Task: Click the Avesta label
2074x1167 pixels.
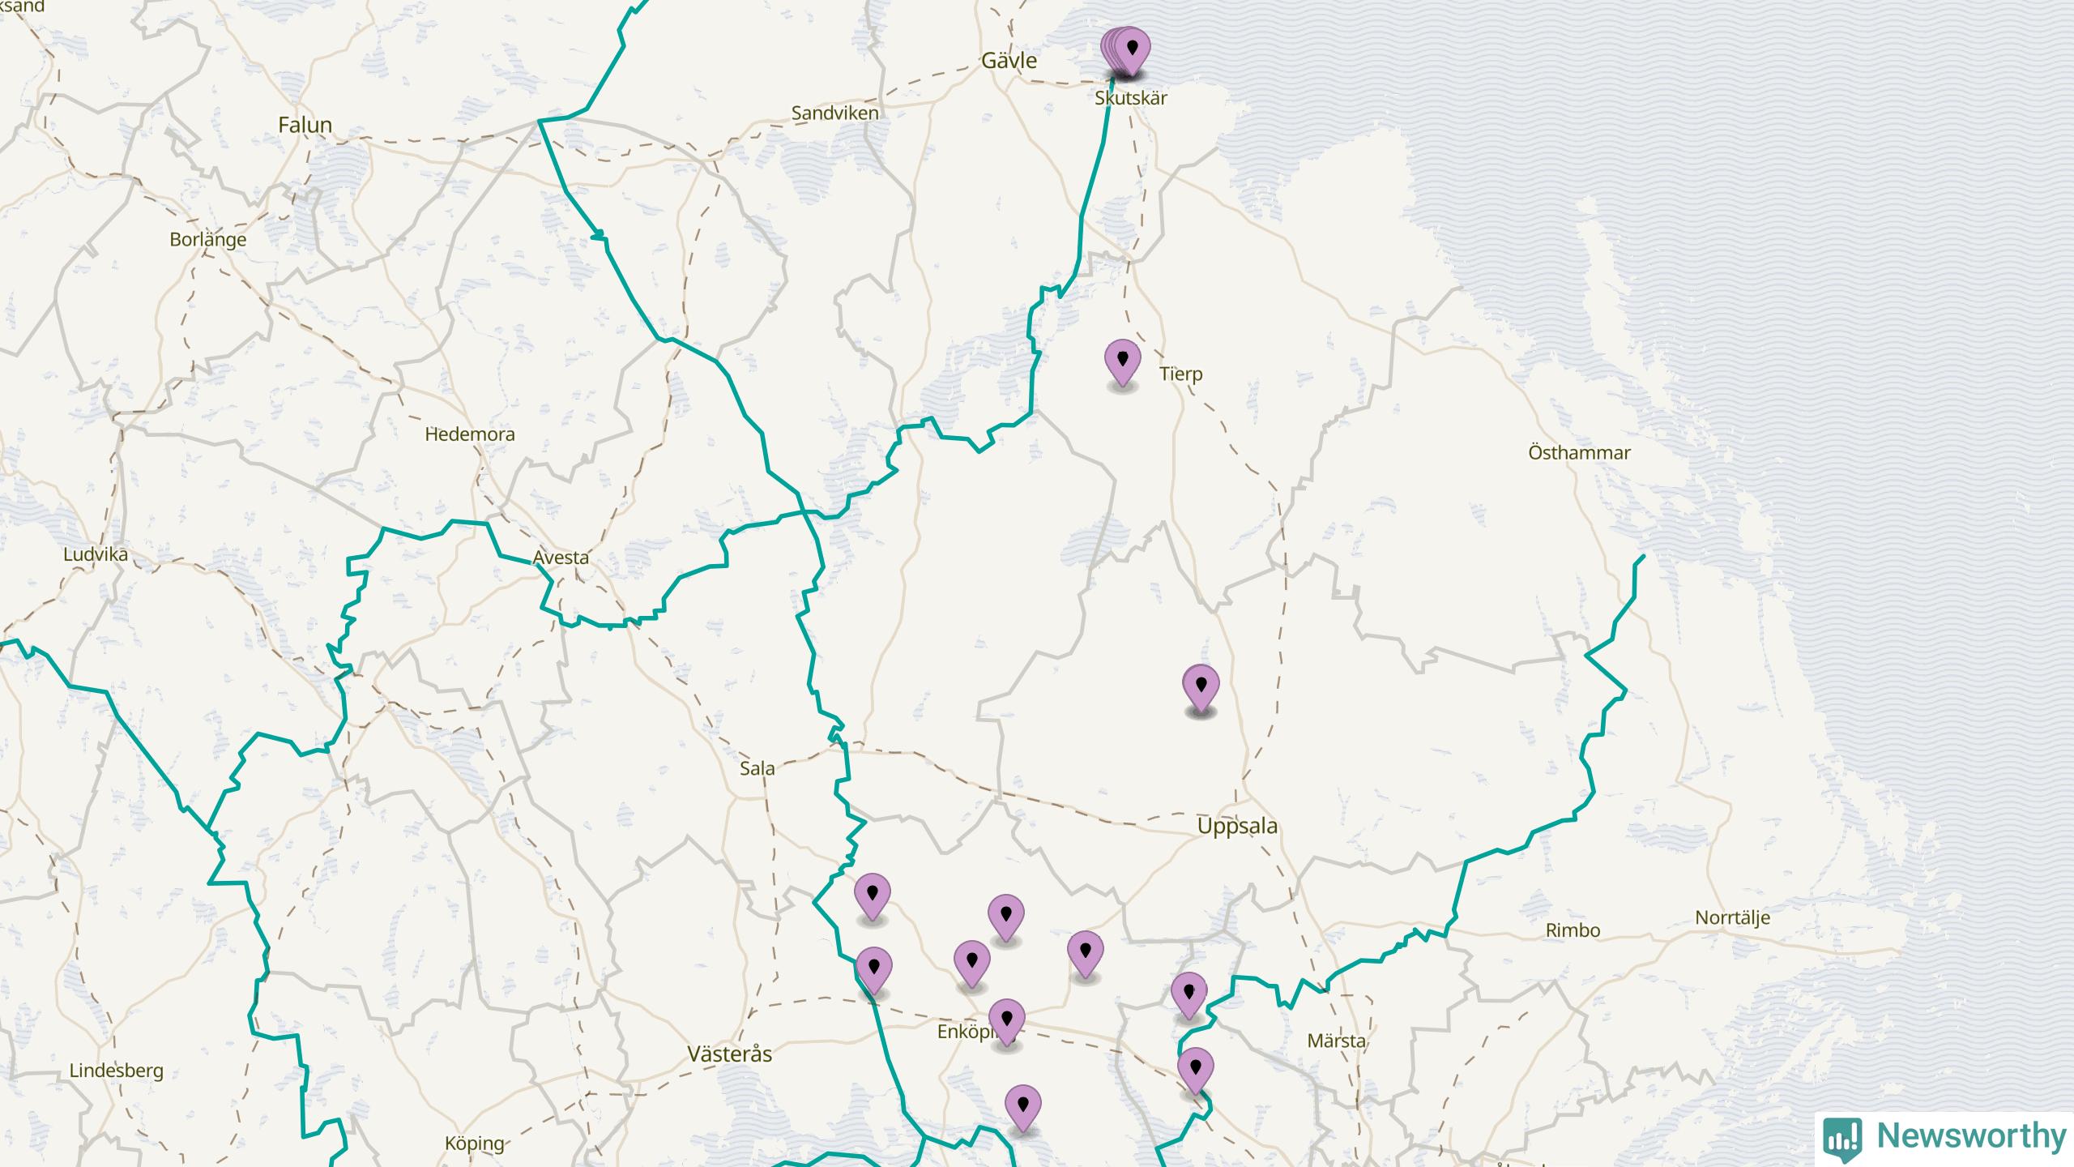Action: point(561,558)
